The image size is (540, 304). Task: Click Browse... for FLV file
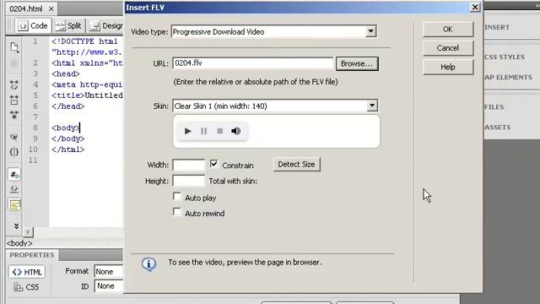tap(357, 64)
